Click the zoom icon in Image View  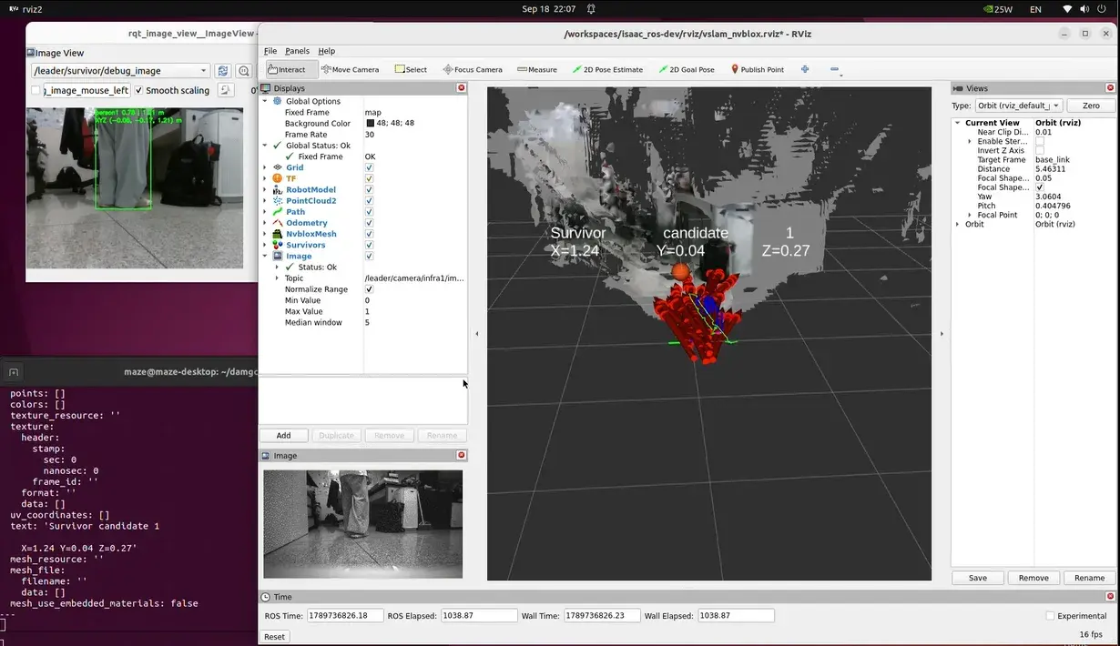click(x=244, y=71)
